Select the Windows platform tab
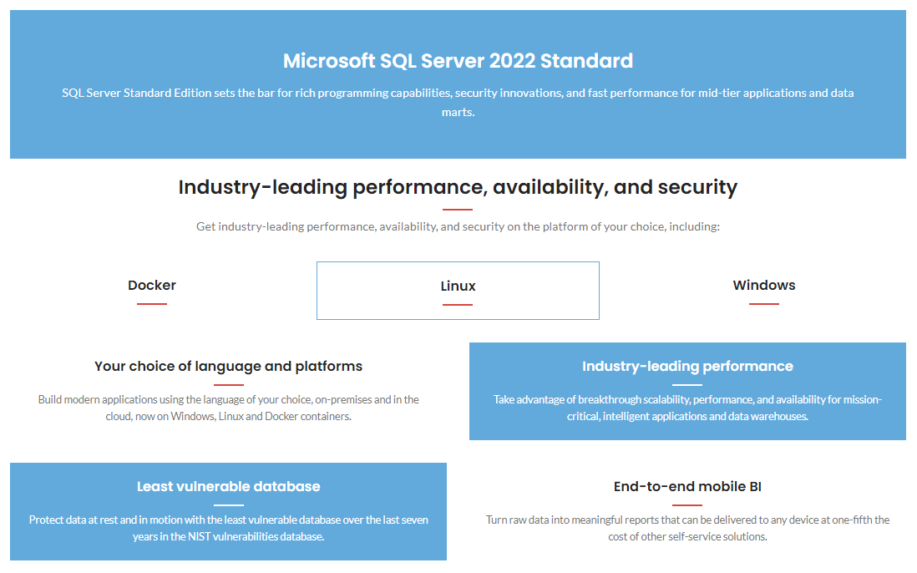 coord(764,286)
